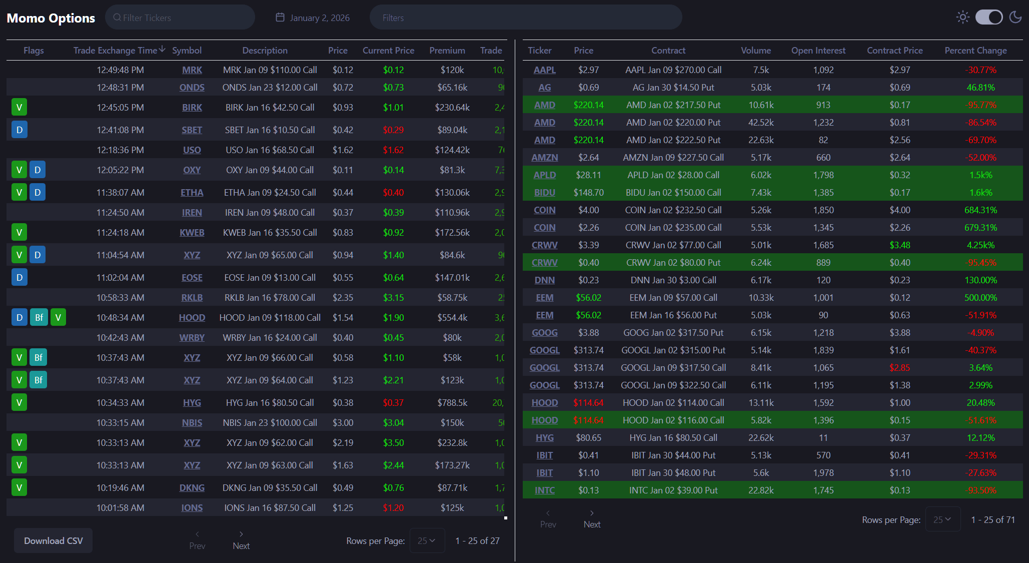Open the MRK symbol link
This screenshot has width=1029, height=563.
pos(192,70)
